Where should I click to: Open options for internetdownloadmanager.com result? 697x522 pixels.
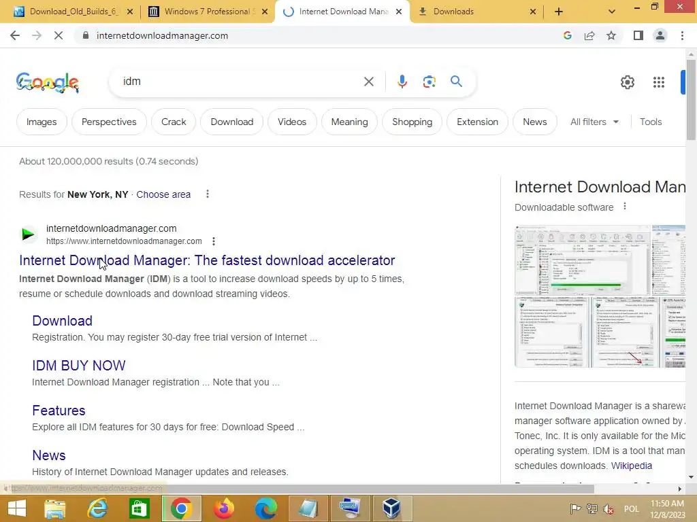[x=213, y=241]
